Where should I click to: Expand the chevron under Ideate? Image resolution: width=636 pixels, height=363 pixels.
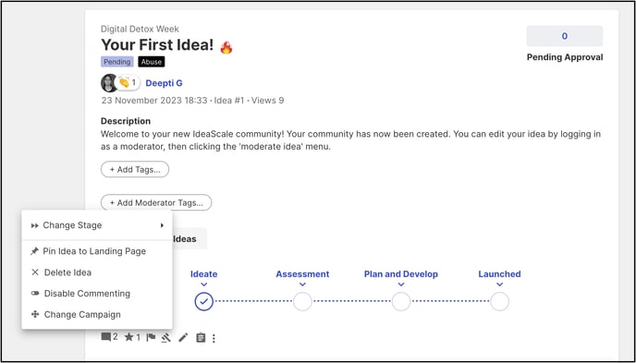tap(203, 284)
